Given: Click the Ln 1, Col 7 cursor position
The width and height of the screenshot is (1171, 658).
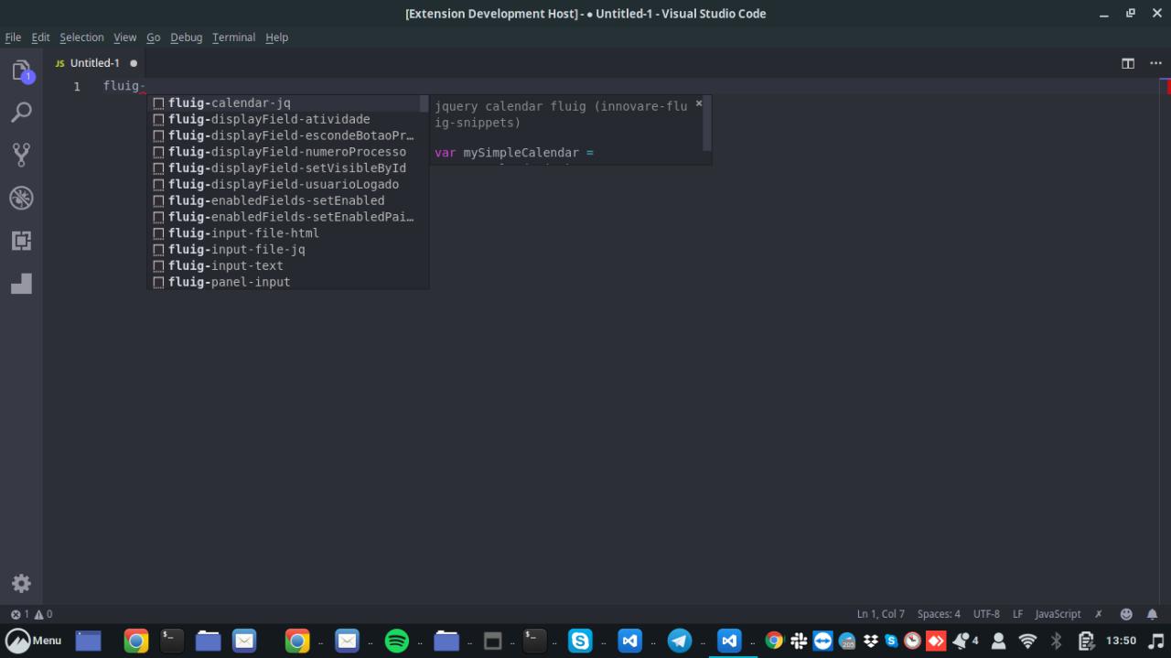Looking at the screenshot, I should click(880, 614).
